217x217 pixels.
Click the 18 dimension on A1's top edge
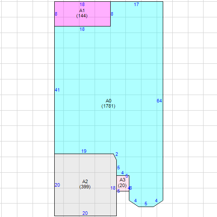click(82, 4)
